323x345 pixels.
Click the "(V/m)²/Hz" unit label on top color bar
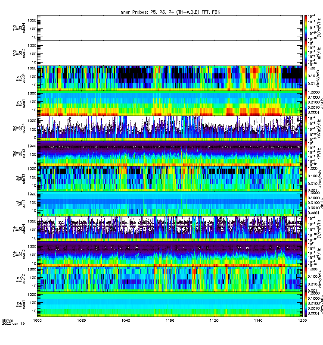tap(320, 28)
